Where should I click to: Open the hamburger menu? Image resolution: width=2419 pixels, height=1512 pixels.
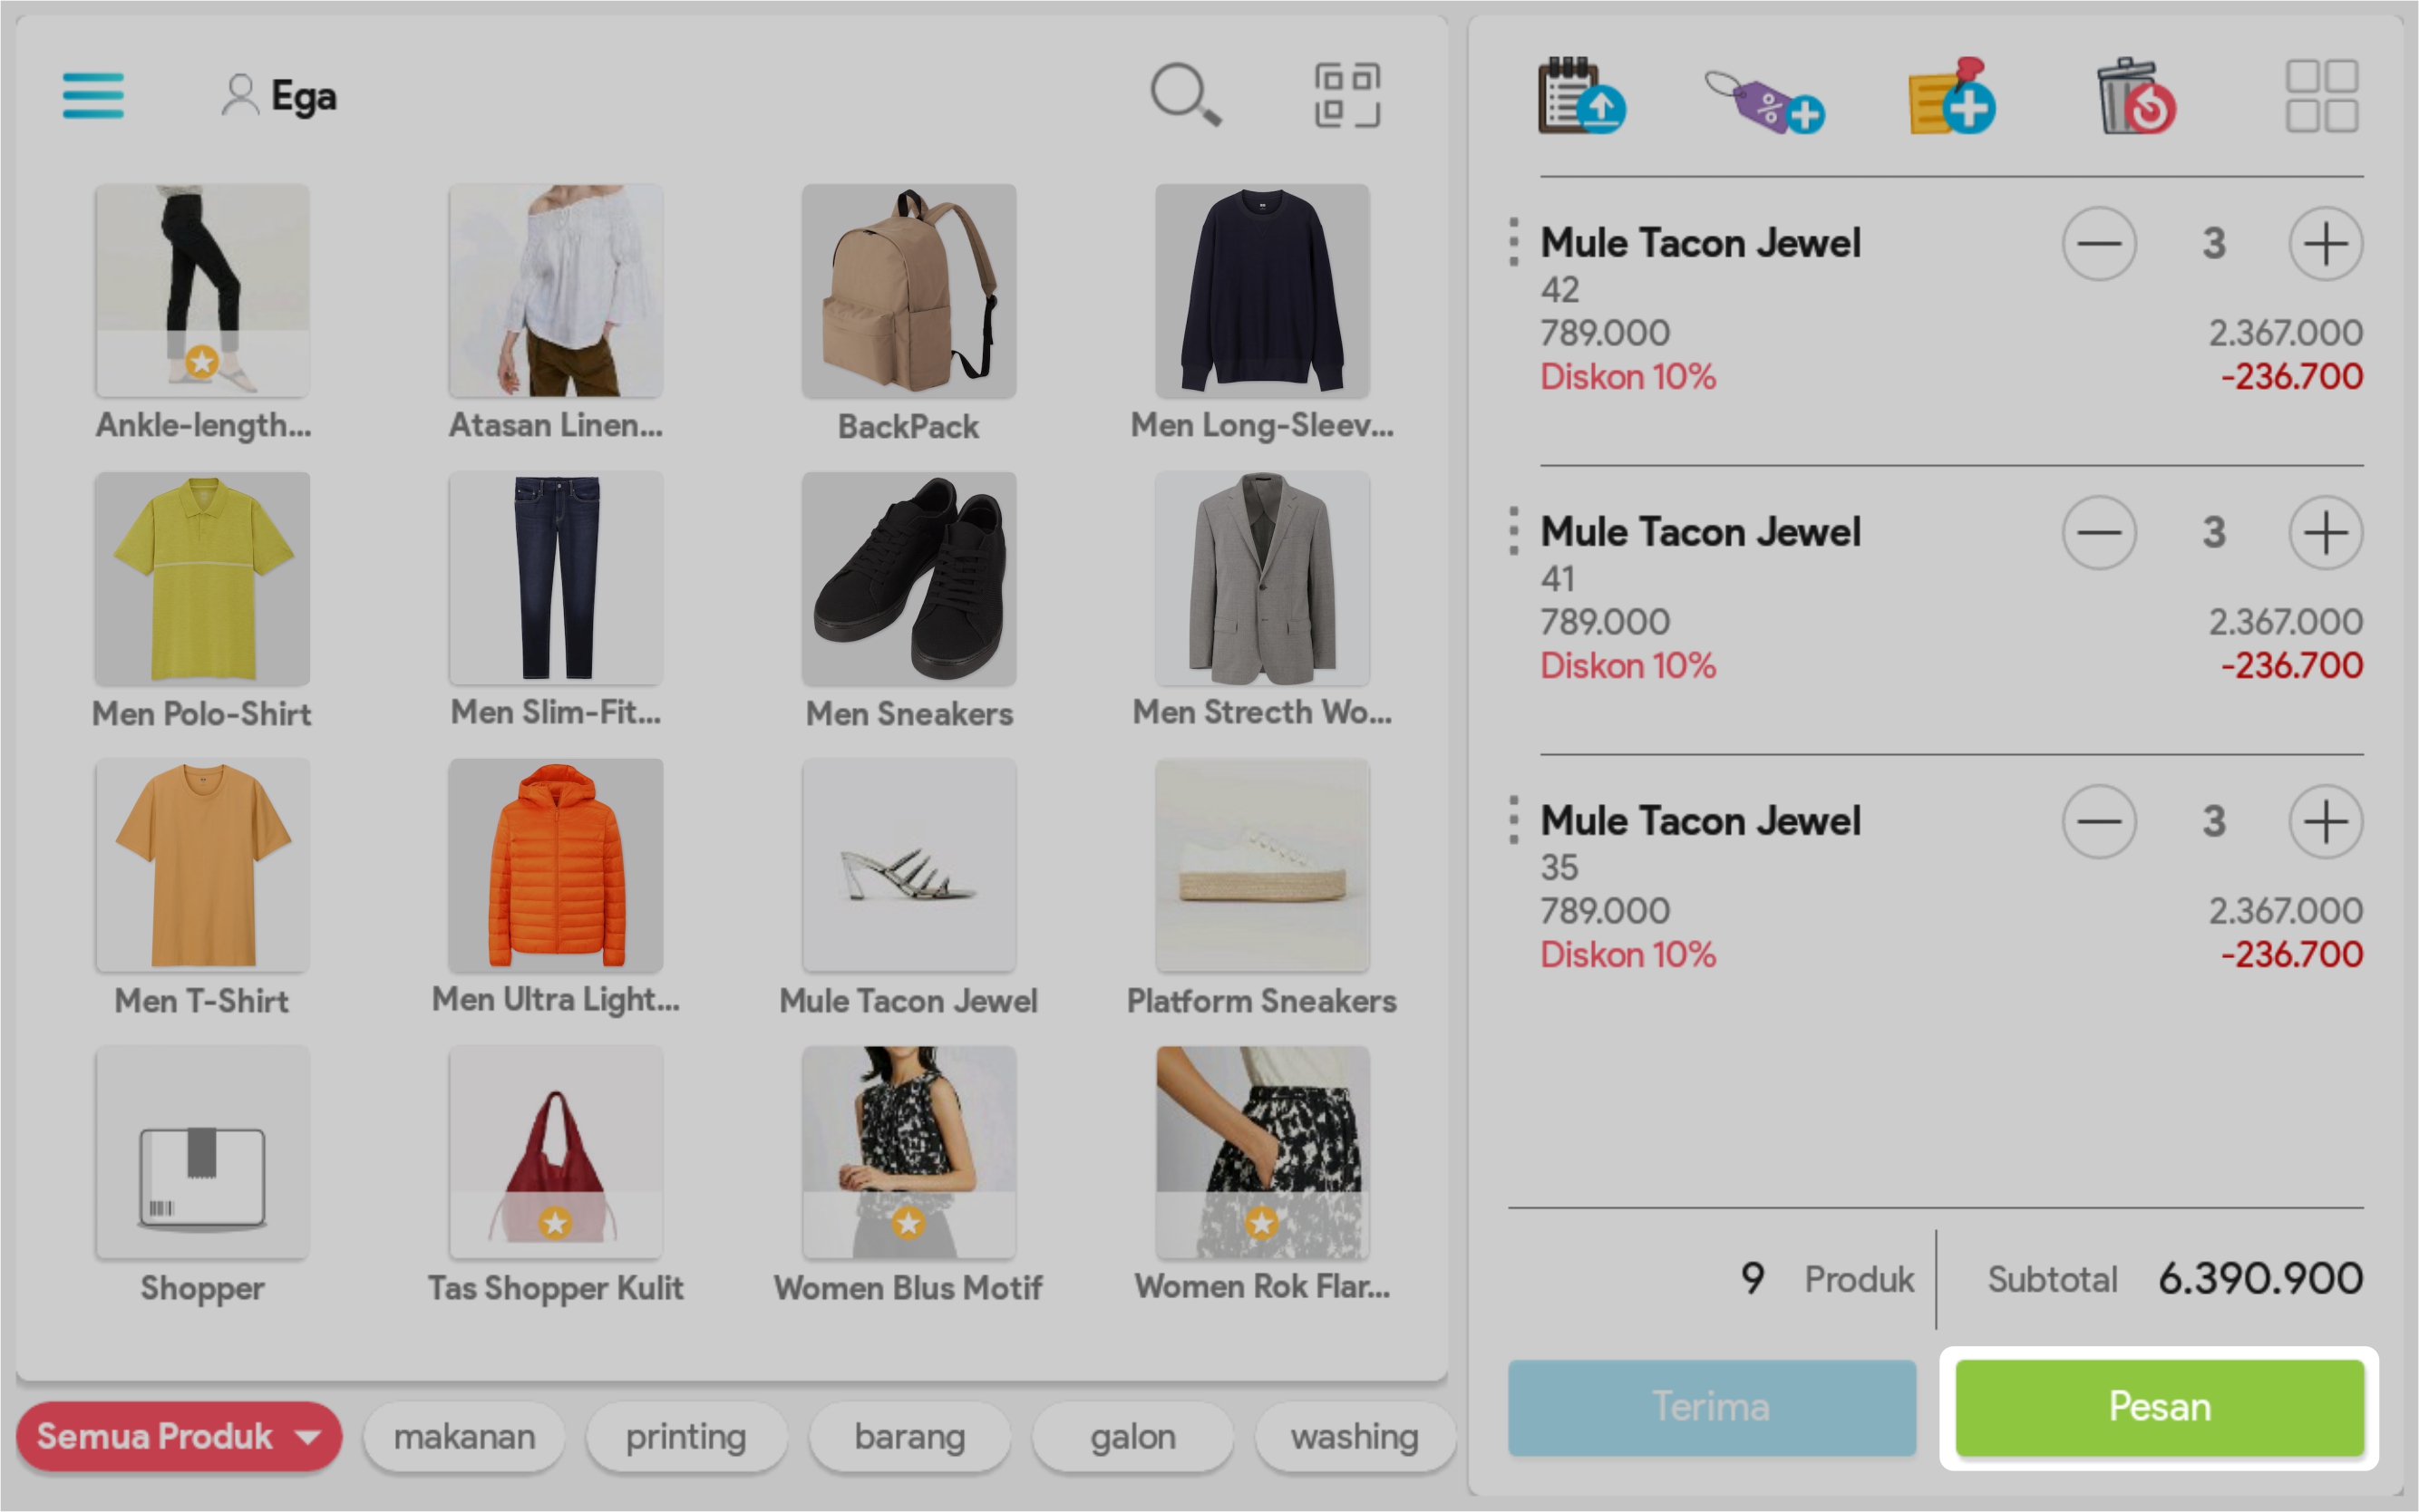(93, 96)
